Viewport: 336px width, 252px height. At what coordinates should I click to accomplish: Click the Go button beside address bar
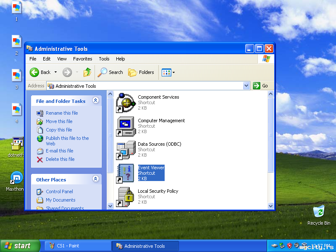point(260,86)
